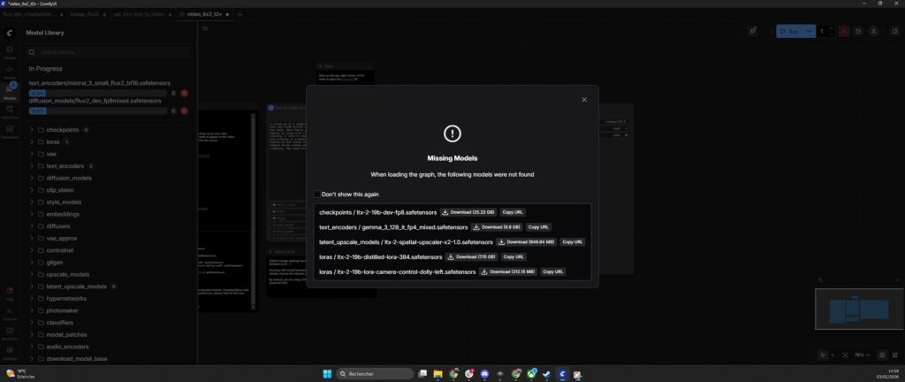Tick the "Don't show this again" checkbox

[317, 194]
